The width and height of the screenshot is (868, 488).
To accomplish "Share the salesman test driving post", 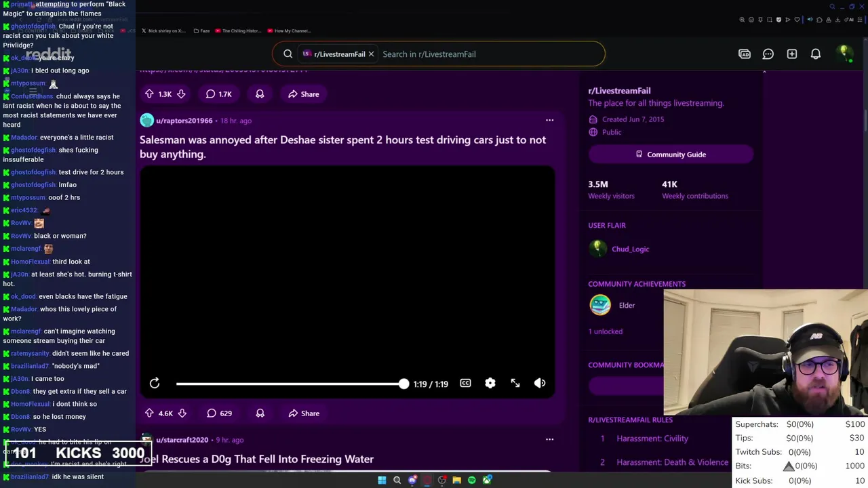I will [304, 413].
